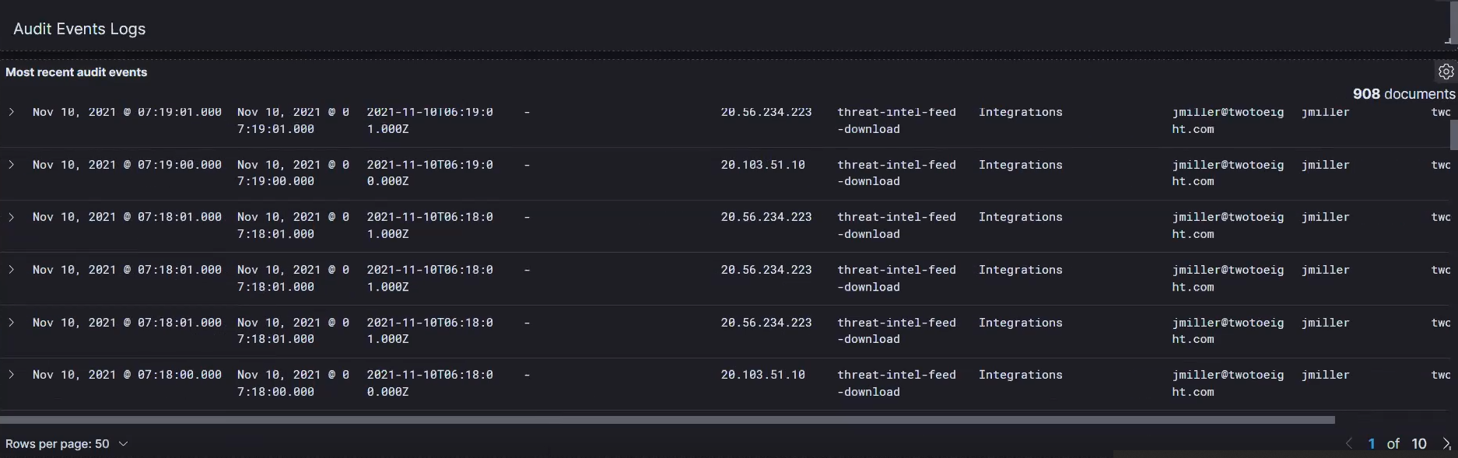Expand the 07:19:00 audit event row
The image size is (1458, 458).
click(x=11, y=164)
